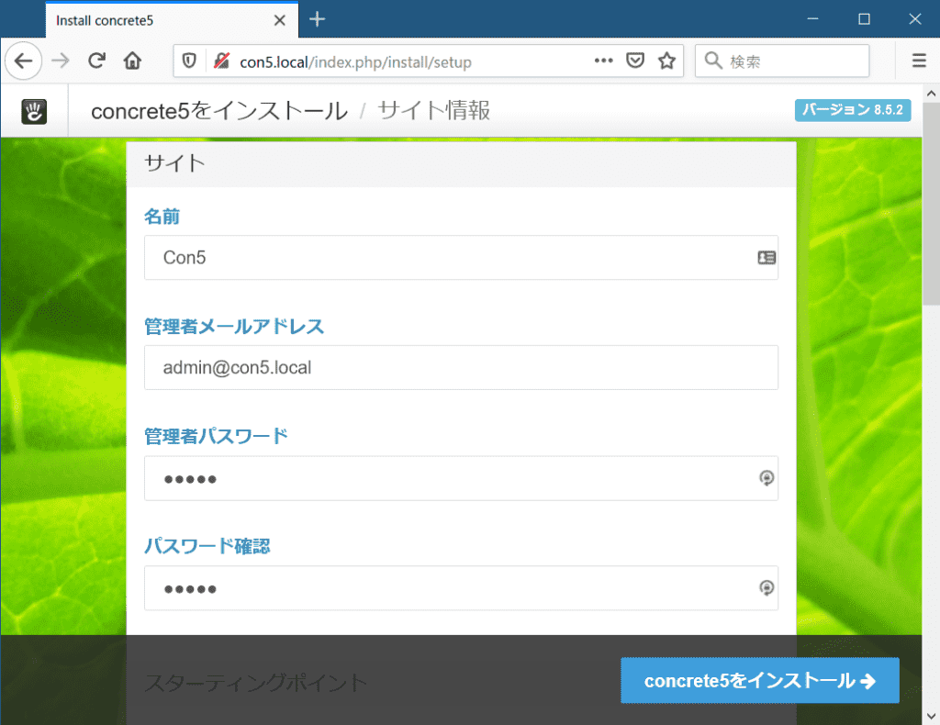
Task: Click the scrollbar up arrow
Action: pyautogui.click(x=931, y=94)
